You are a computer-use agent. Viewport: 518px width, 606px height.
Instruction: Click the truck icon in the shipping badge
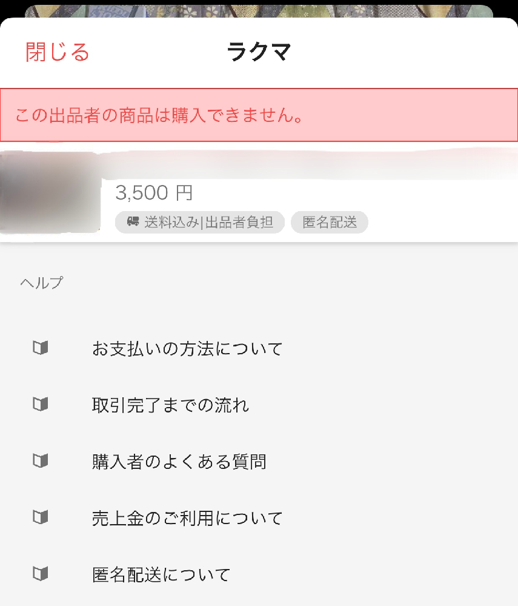point(131,222)
